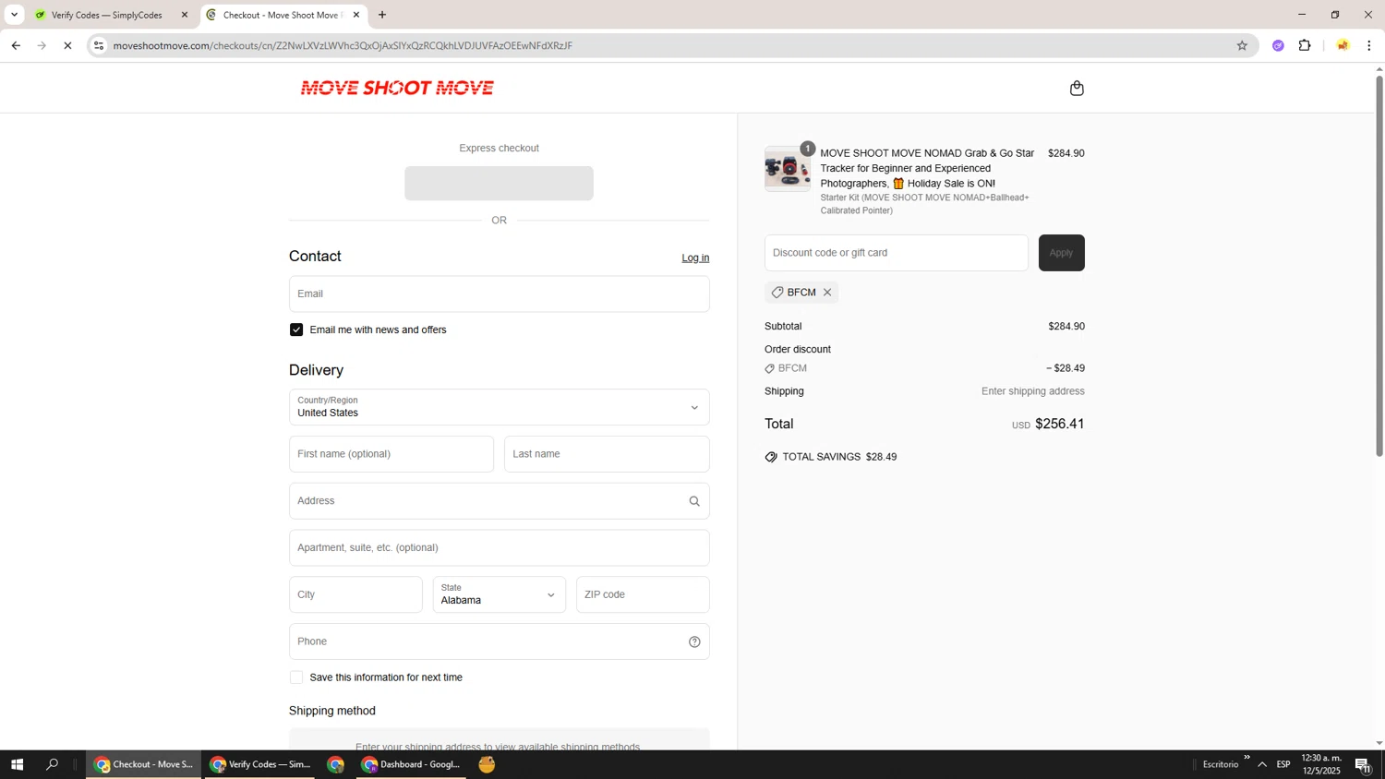Click the Subtotal $284.90 value
The width and height of the screenshot is (1385, 779).
click(x=1066, y=327)
